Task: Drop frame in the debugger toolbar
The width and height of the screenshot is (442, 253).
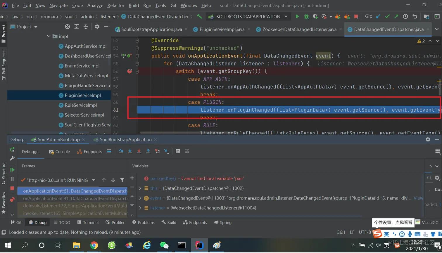Action: (x=157, y=151)
